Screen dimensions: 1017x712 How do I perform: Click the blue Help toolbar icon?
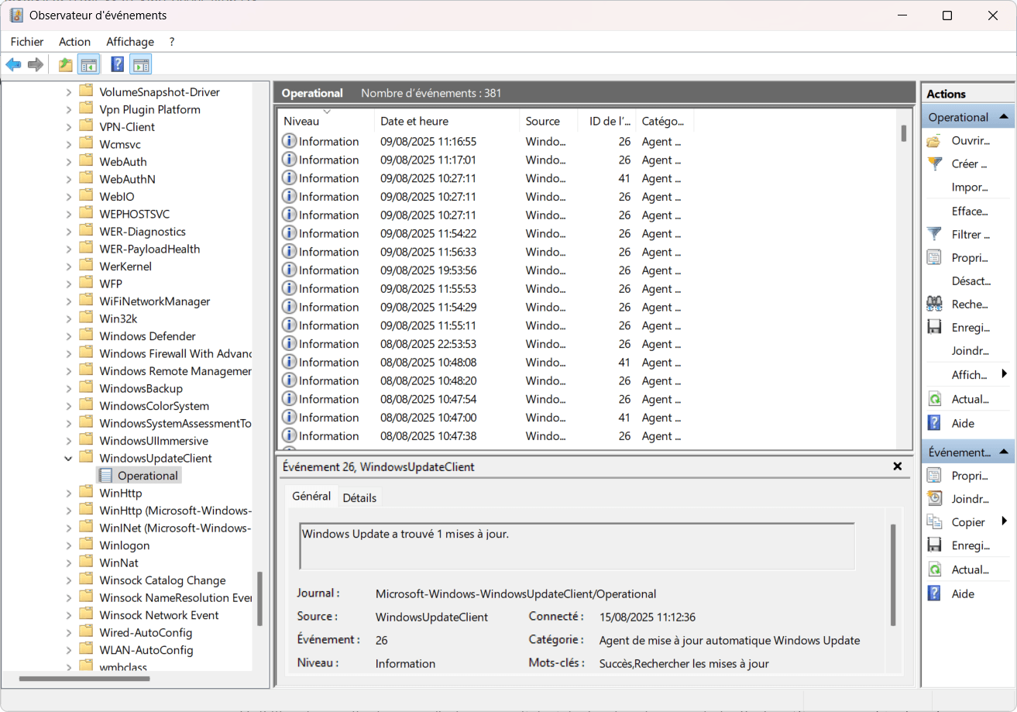118,64
